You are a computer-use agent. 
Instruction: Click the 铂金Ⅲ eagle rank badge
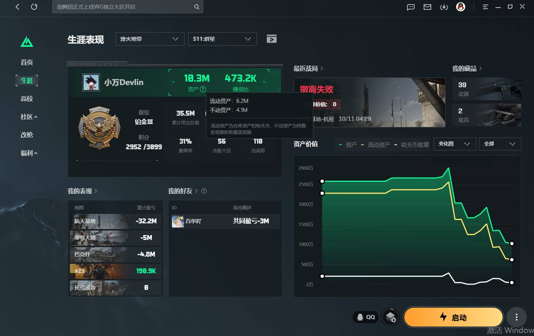pyautogui.click(x=99, y=128)
